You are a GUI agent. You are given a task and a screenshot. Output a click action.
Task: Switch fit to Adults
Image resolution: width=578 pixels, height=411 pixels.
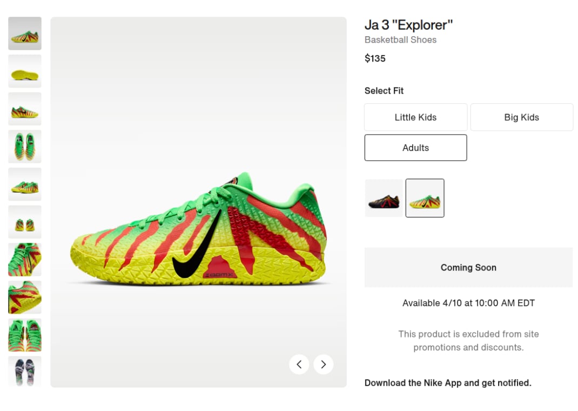tap(415, 147)
